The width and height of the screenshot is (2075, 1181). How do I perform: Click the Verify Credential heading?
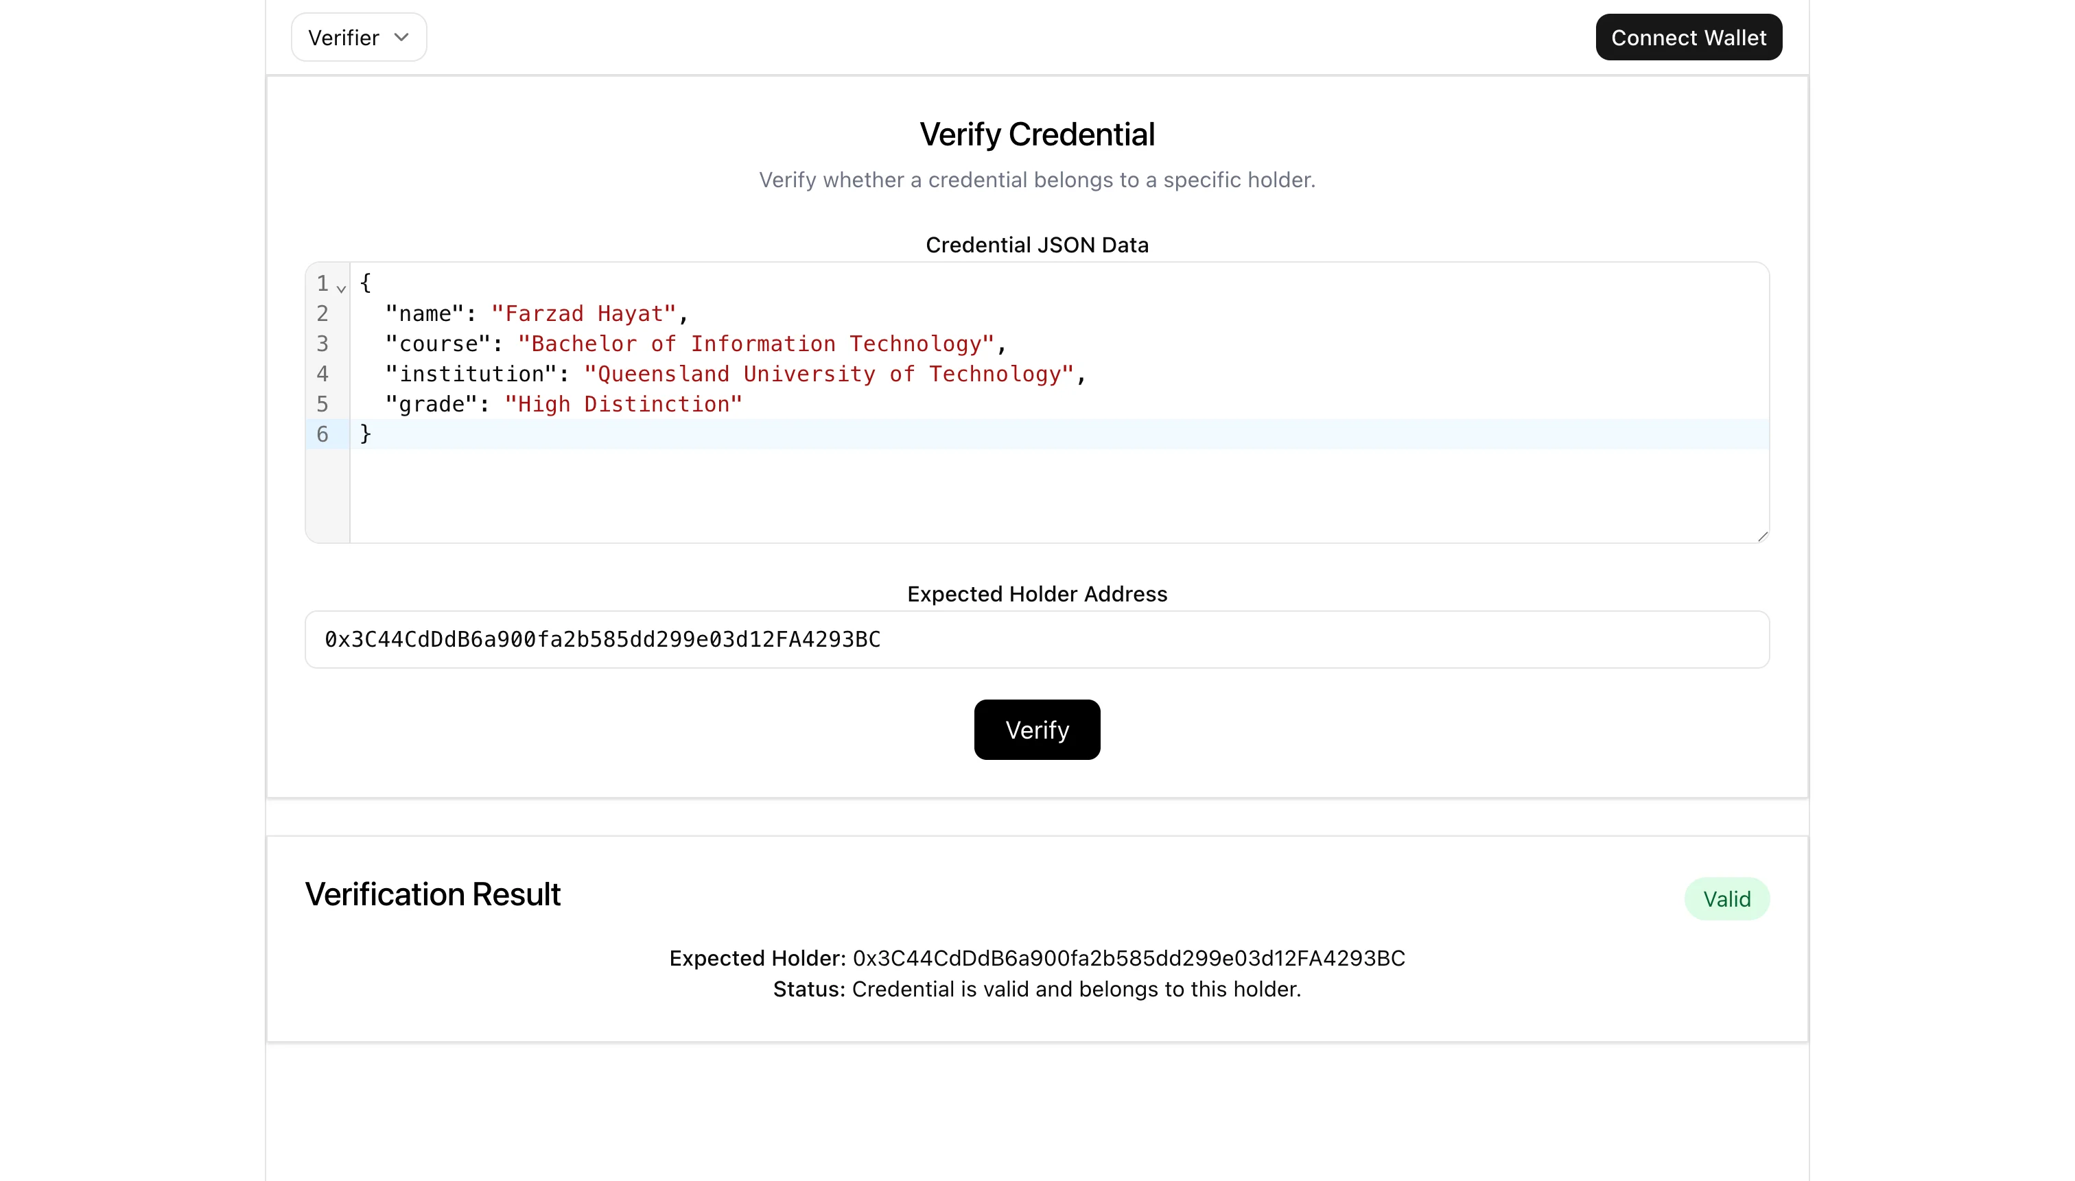(1036, 134)
